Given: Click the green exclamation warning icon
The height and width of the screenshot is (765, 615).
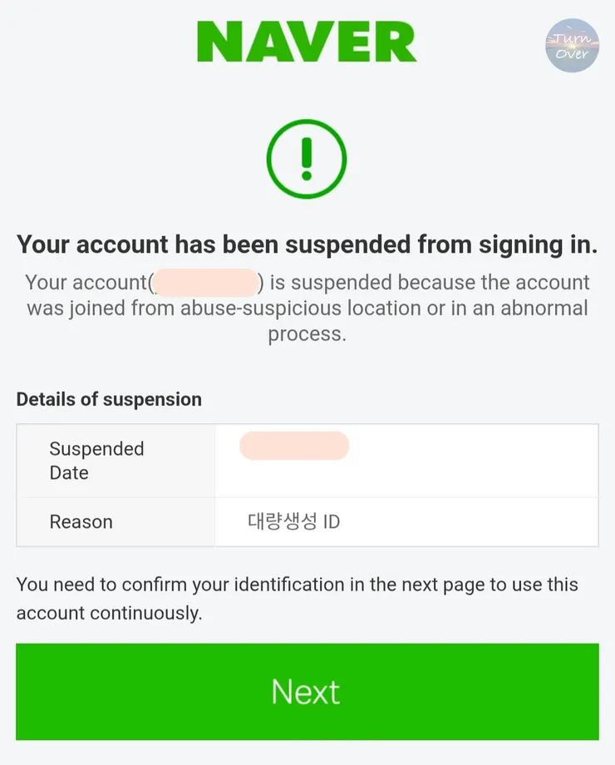Looking at the screenshot, I should pos(307,158).
